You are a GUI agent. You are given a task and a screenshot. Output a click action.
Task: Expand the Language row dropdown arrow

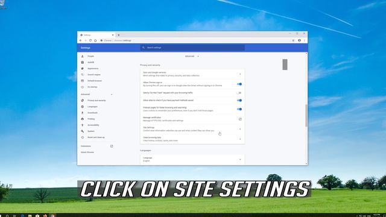pyautogui.click(x=240, y=159)
